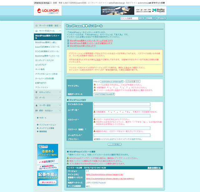Click the arrow icon beside サポート
The width and height of the screenshot is (200, 192).
click(37, 118)
